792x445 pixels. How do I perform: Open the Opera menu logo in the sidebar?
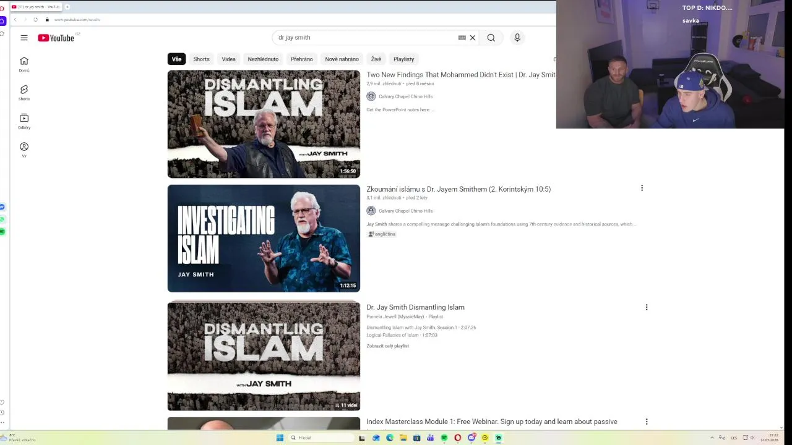[2, 9]
